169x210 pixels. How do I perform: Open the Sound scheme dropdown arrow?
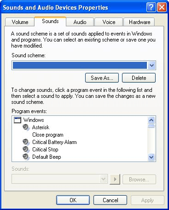click(152, 66)
